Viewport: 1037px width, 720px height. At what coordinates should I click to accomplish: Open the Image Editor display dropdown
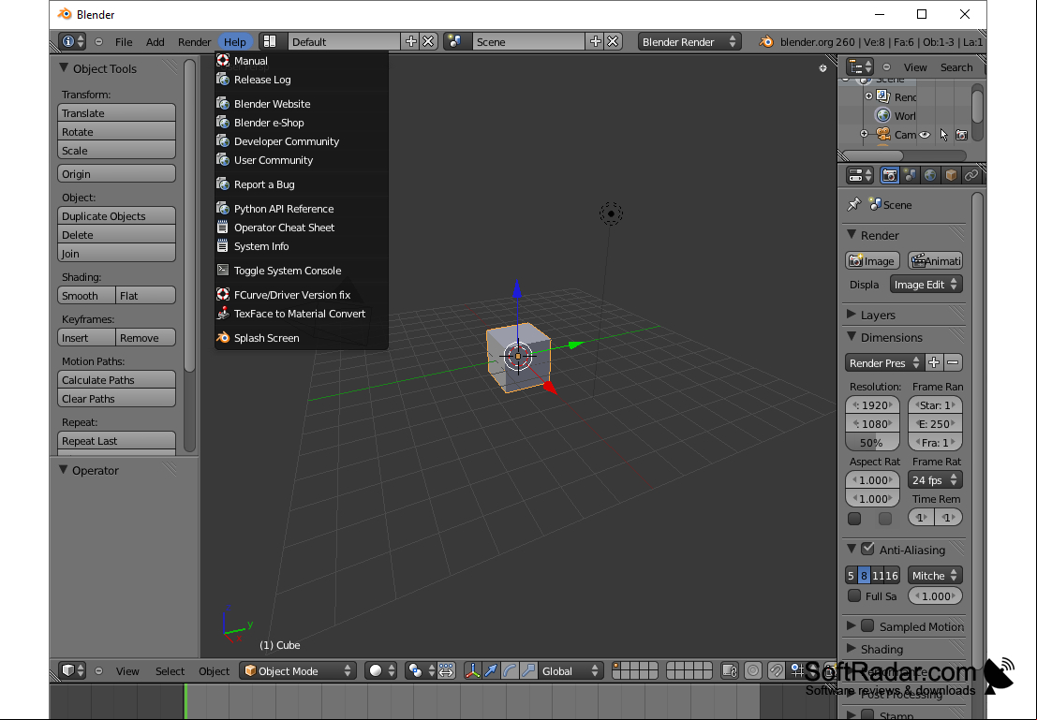[x=926, y=285]
